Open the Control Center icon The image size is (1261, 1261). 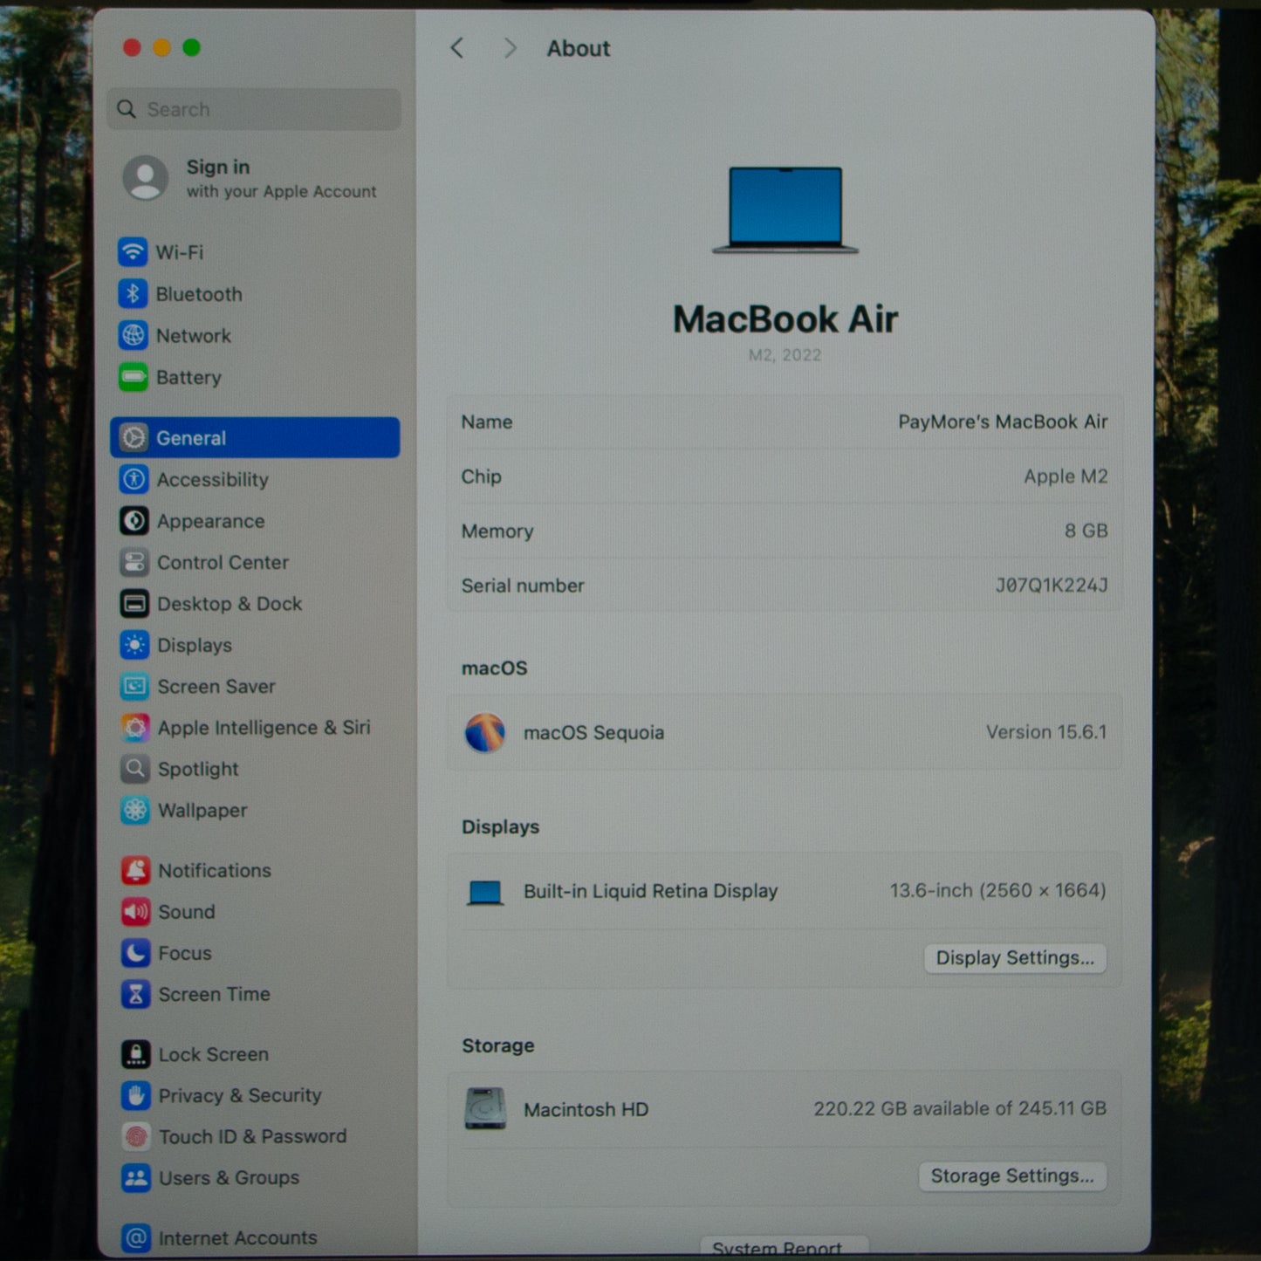coord(134,562)
